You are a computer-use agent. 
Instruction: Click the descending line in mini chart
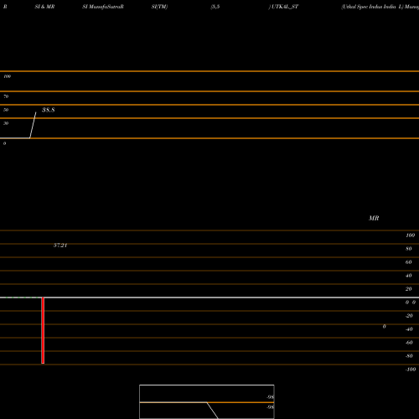click(x=212, y=411)
